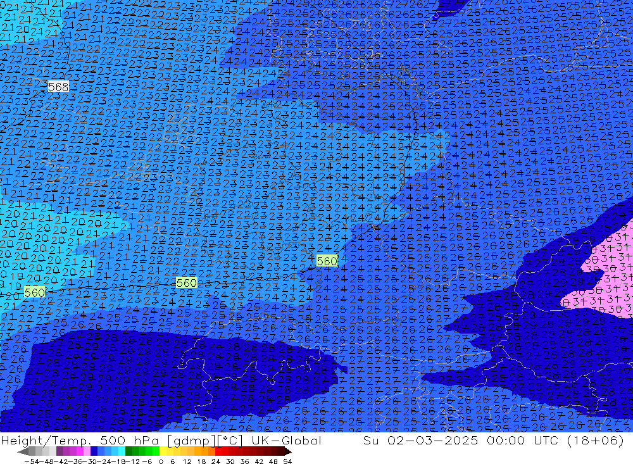Screen dimensions: 633x464
Task: Click the legend value '54'
Action: (x=287, y=461)
